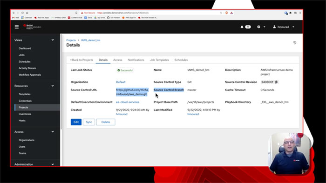Screen dimensions: 326x183
Task: Click Back to Projects tab
Action: coord(81,60)
